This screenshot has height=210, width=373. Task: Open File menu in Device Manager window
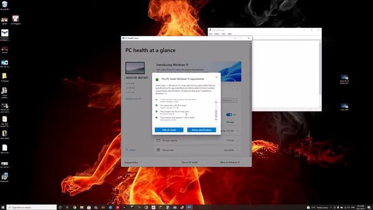(x=210, y=34)
